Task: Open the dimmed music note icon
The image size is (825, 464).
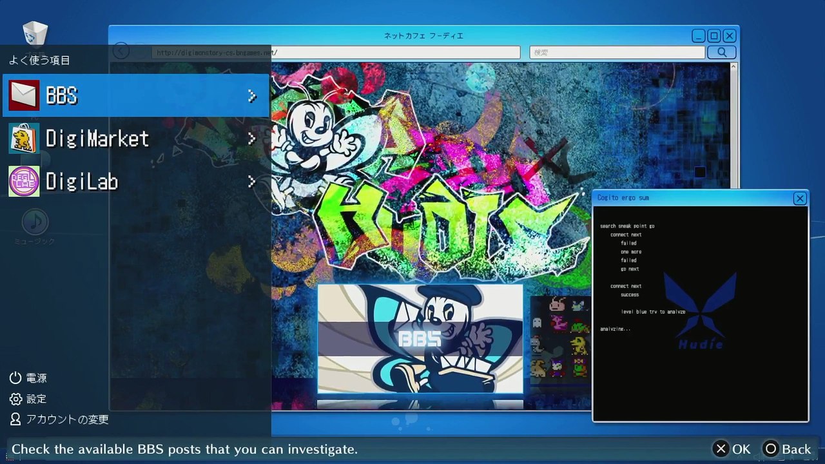Action: point(35,222)
